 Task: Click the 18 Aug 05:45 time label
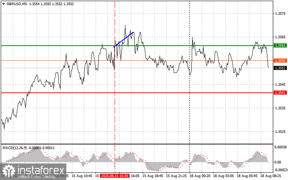pos(247,176)
